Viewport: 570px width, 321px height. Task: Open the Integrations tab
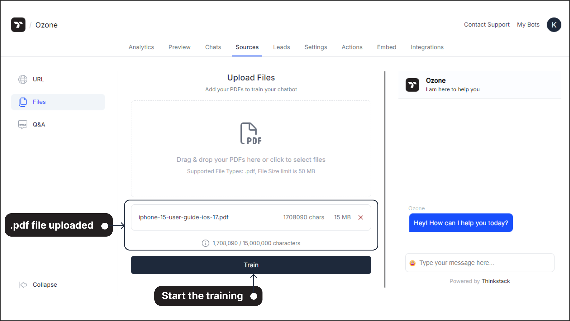pos(427,47)
